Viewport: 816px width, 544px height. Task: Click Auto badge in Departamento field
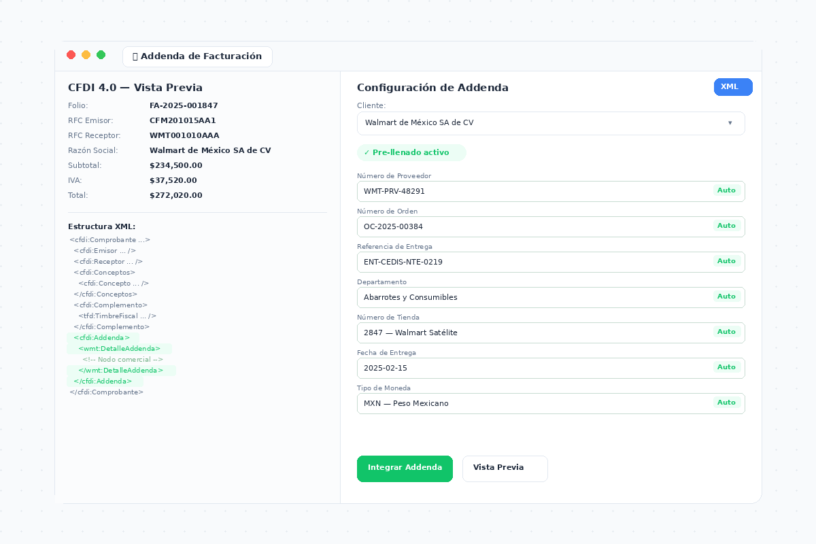click(726, 296)
